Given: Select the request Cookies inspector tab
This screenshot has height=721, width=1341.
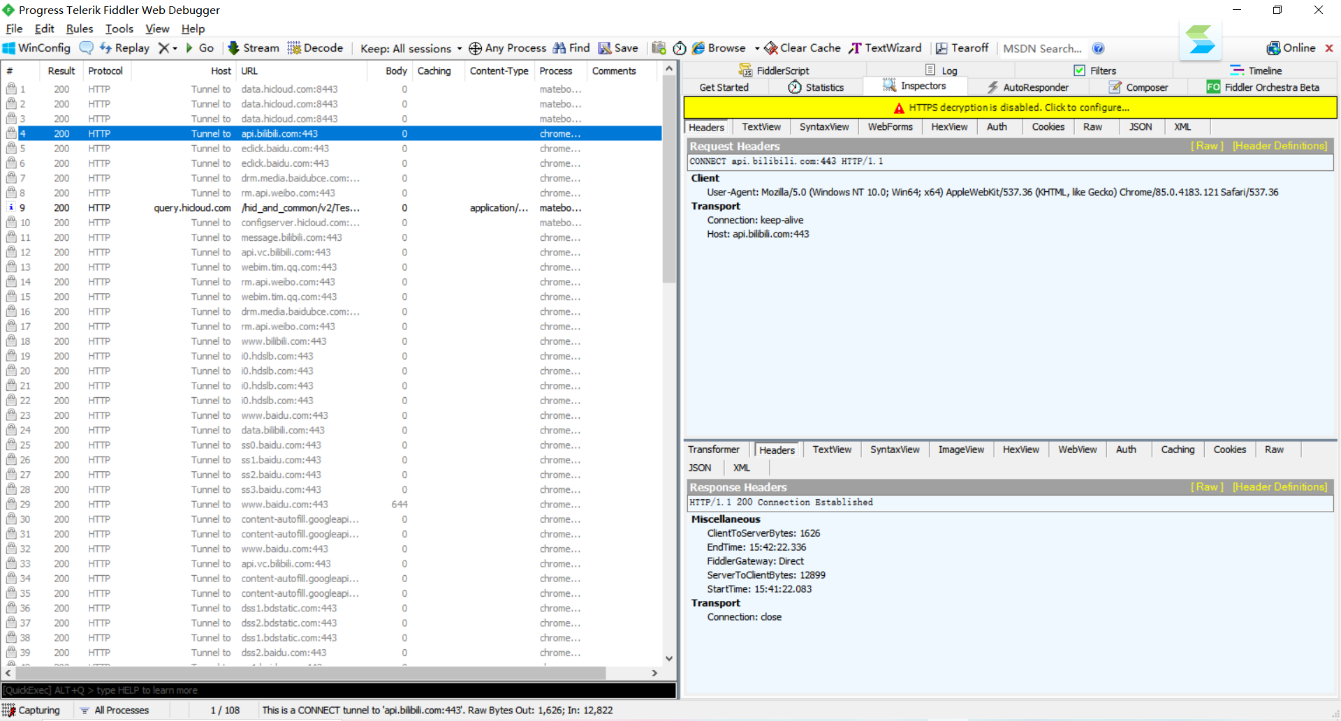Looking at the screenshot, I should point(1048,127).
